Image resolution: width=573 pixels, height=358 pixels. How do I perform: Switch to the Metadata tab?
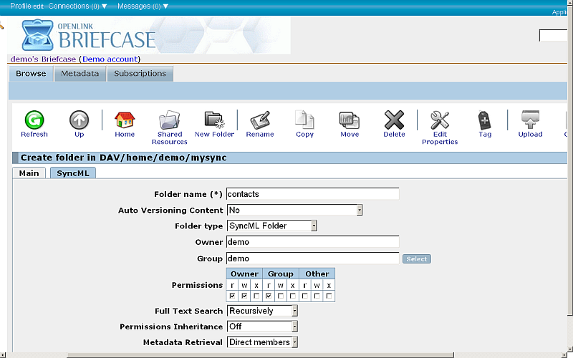(x=80, y=74)
